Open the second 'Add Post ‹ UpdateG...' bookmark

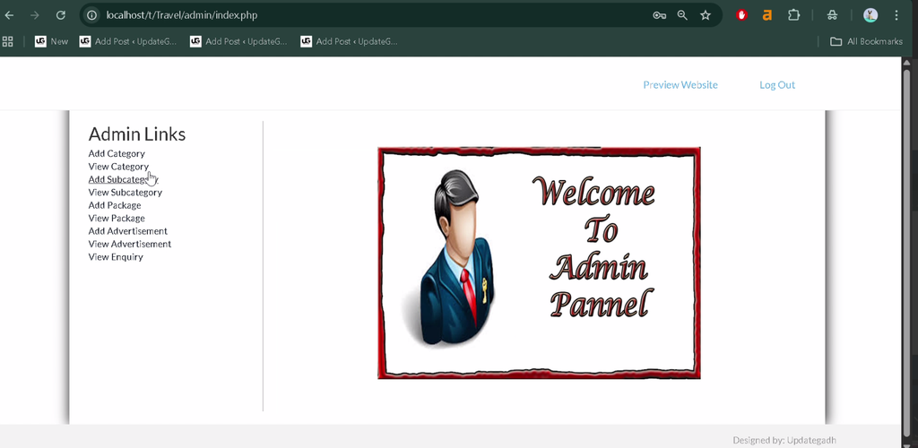coord(238,41)
